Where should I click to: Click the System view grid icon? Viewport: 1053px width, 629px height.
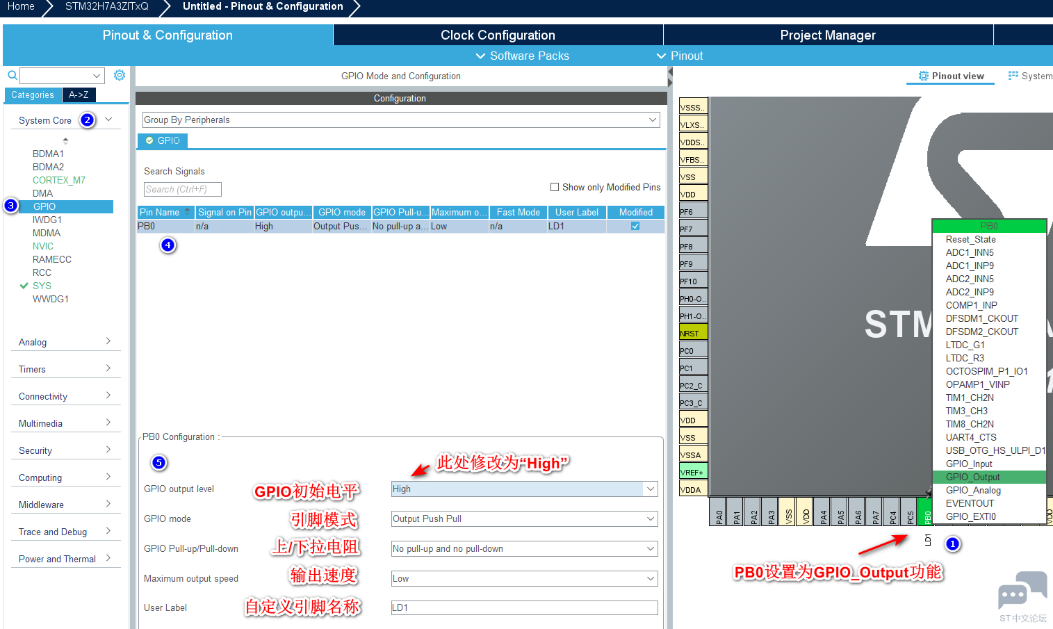pos(1013,76)
